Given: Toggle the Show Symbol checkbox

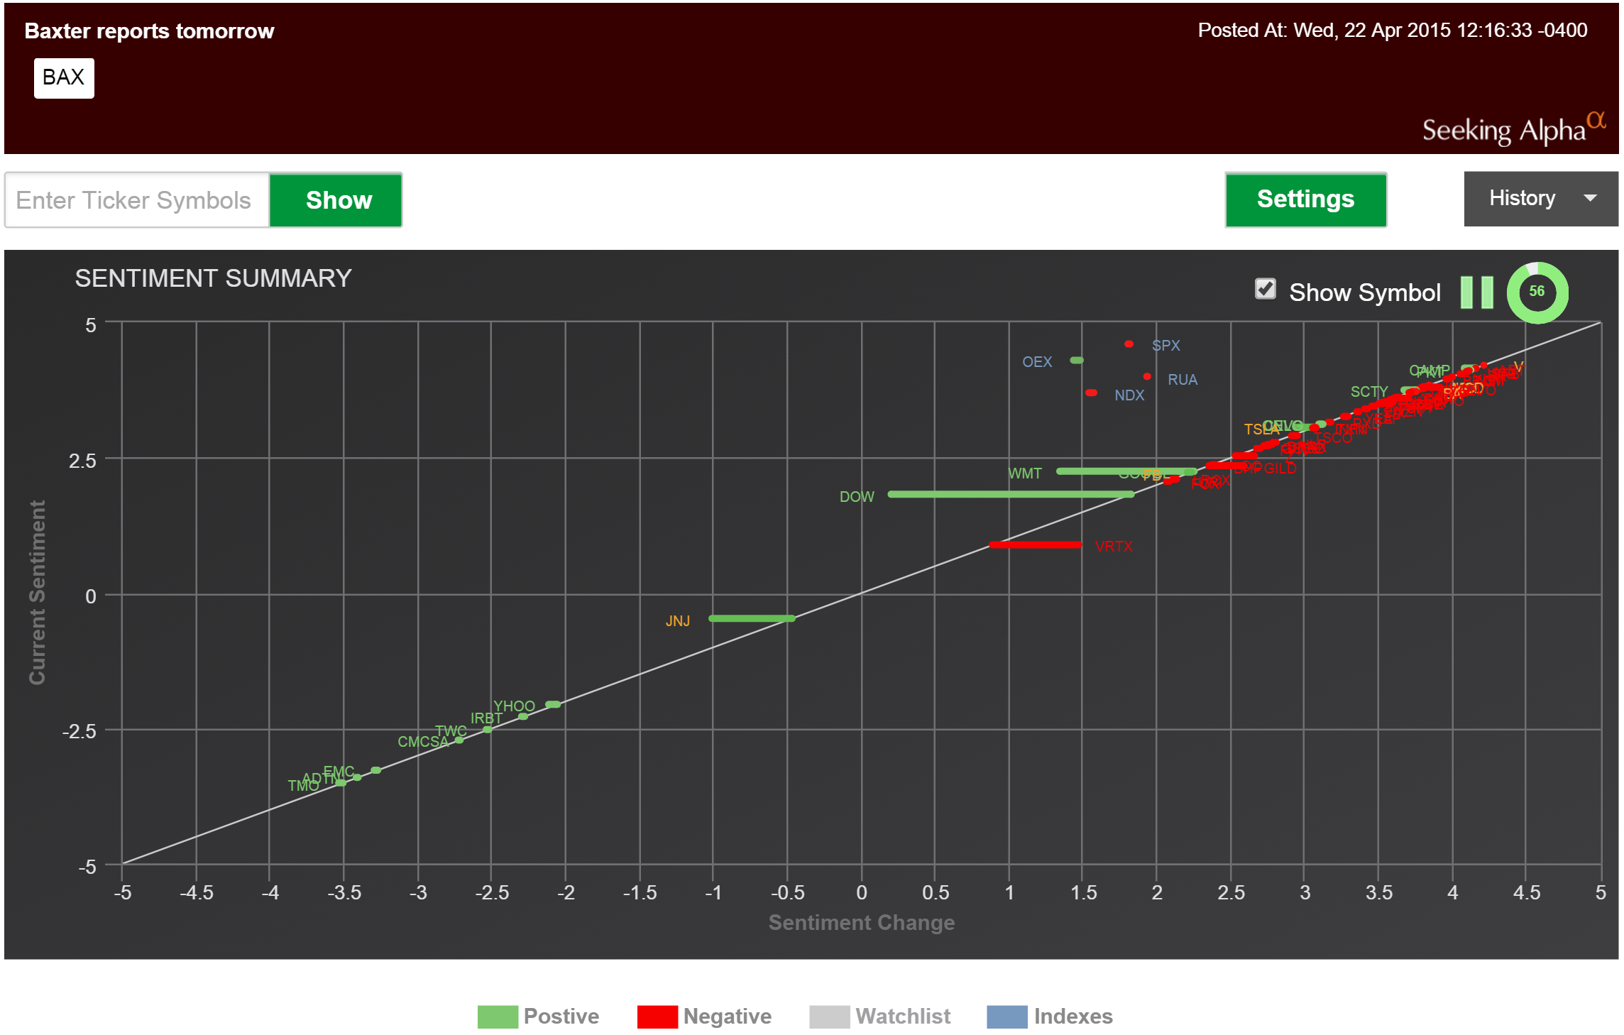Looking at the screenshot, I should [x=1265, y=289].
